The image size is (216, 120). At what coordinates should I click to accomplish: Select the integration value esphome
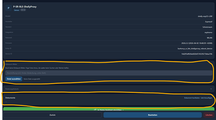[x=208, y=32]
